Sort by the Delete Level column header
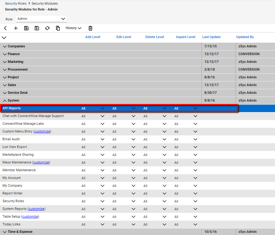275x235 pixels. point(155,37)
